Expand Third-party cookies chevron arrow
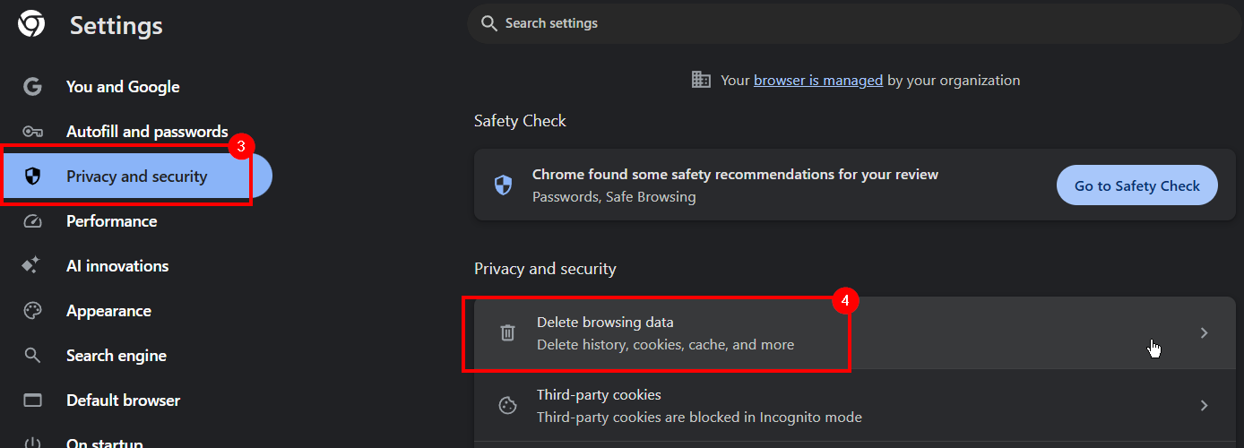1244x448 pixels. pyautogui.click(x=1204, y=406)
